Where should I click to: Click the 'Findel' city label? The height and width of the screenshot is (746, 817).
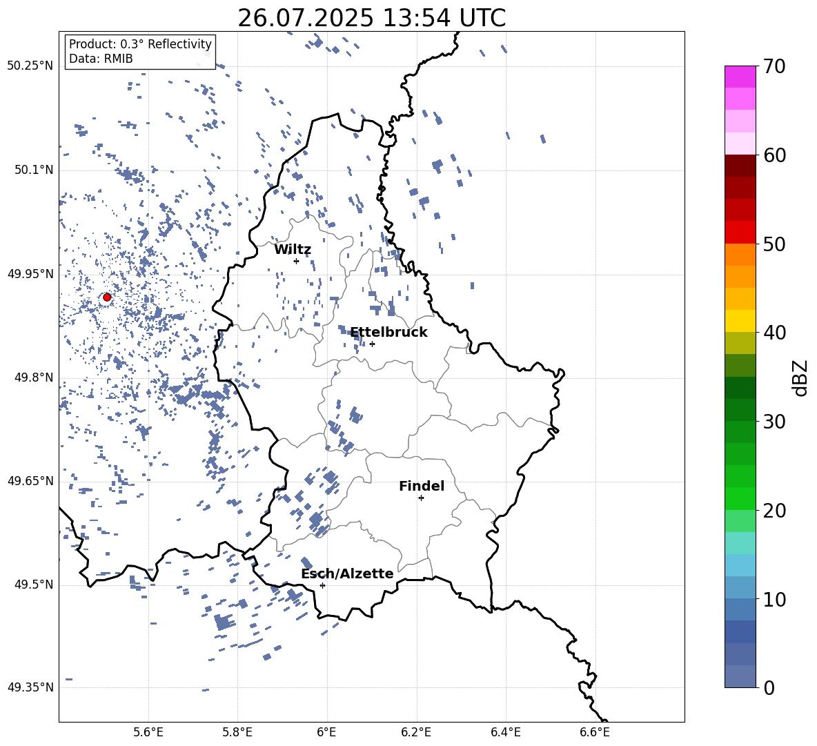tap(422, 486)
